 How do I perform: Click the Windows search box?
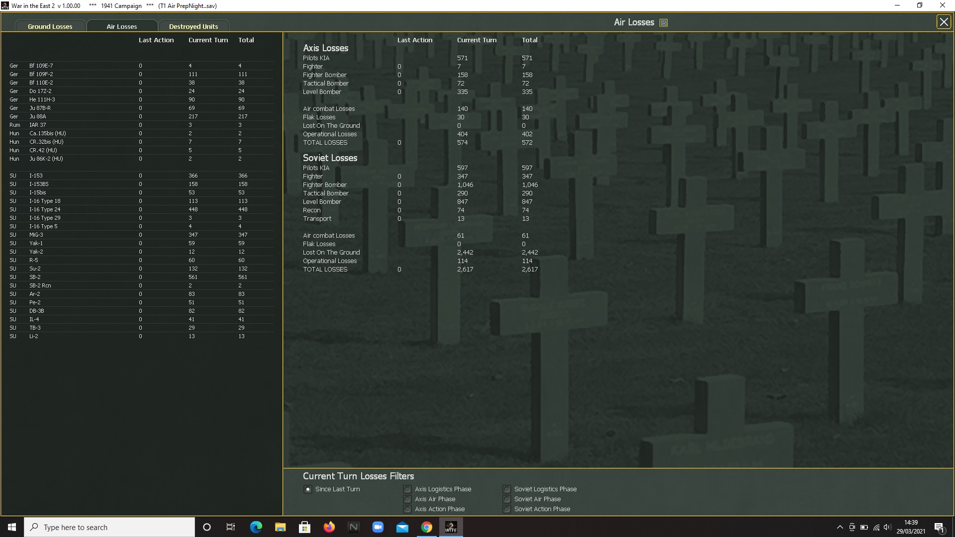[109, 527]
